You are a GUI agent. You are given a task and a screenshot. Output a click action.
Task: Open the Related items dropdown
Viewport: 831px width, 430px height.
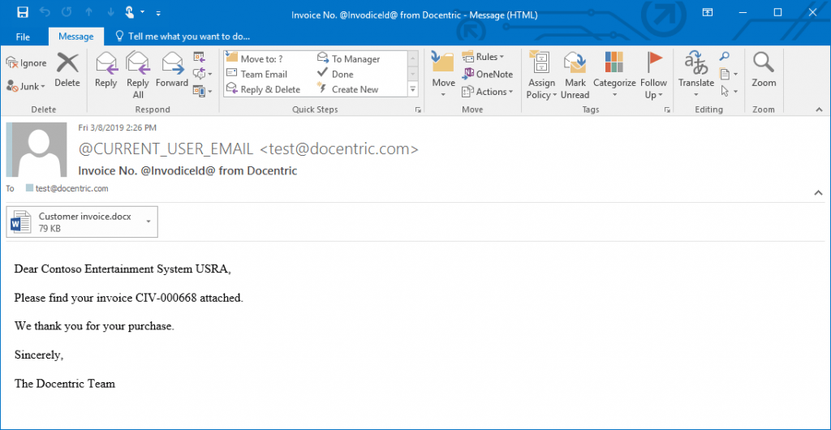(728, 74)
